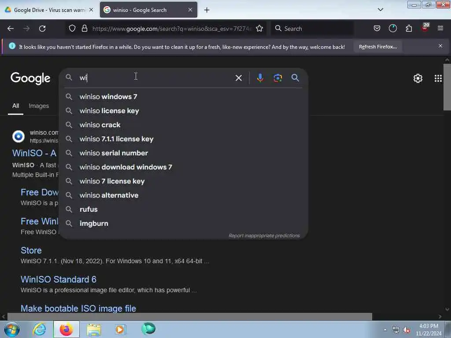Open the Save to Pocket icon
Screen dimensions: 451x338
click(377, 28)
